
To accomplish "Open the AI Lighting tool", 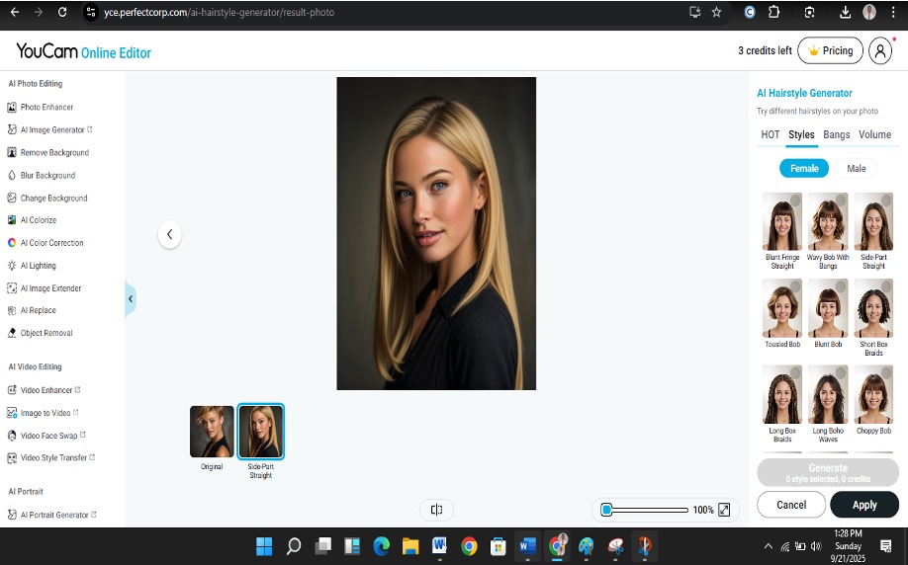I will [x=38, y=266].
